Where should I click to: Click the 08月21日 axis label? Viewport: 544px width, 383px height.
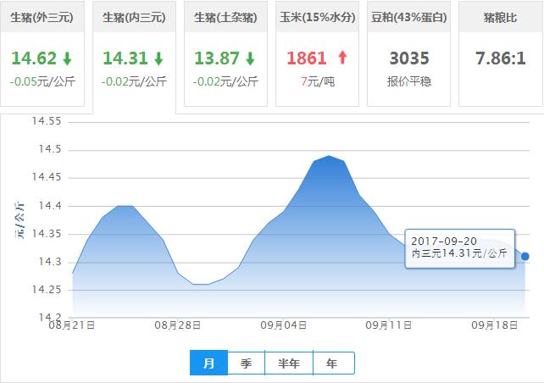coord(72,325)
